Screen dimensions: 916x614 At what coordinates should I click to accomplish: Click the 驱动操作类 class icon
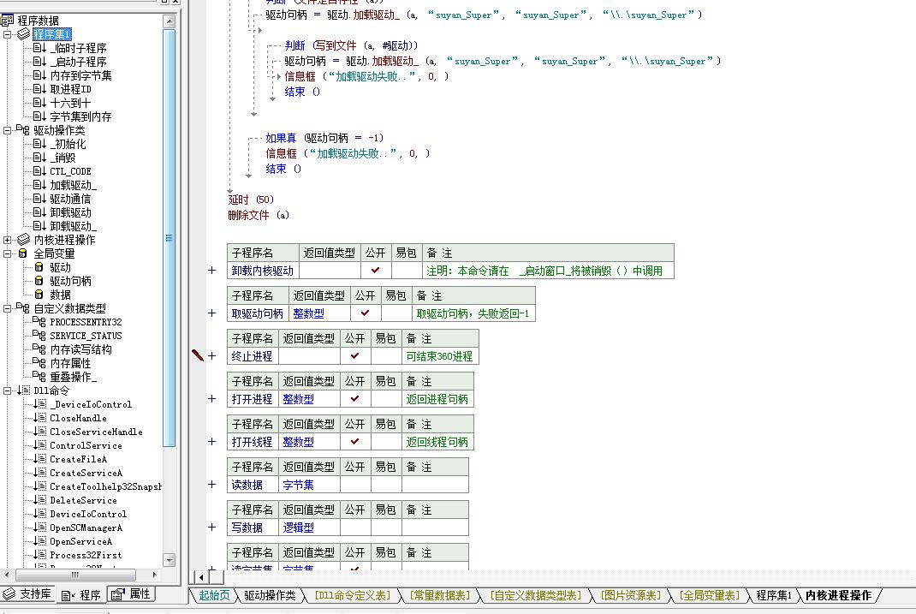(x=23, y=129)
